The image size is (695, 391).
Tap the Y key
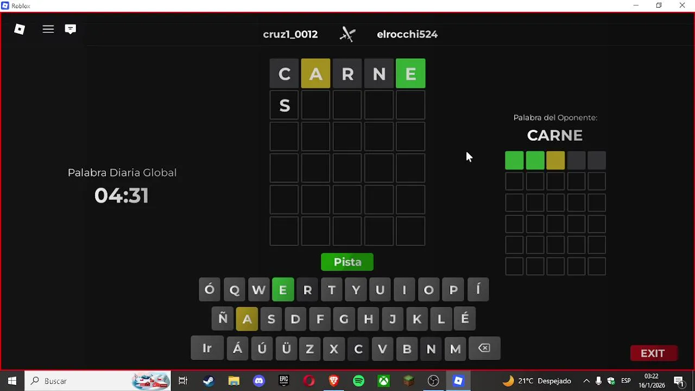356,290
